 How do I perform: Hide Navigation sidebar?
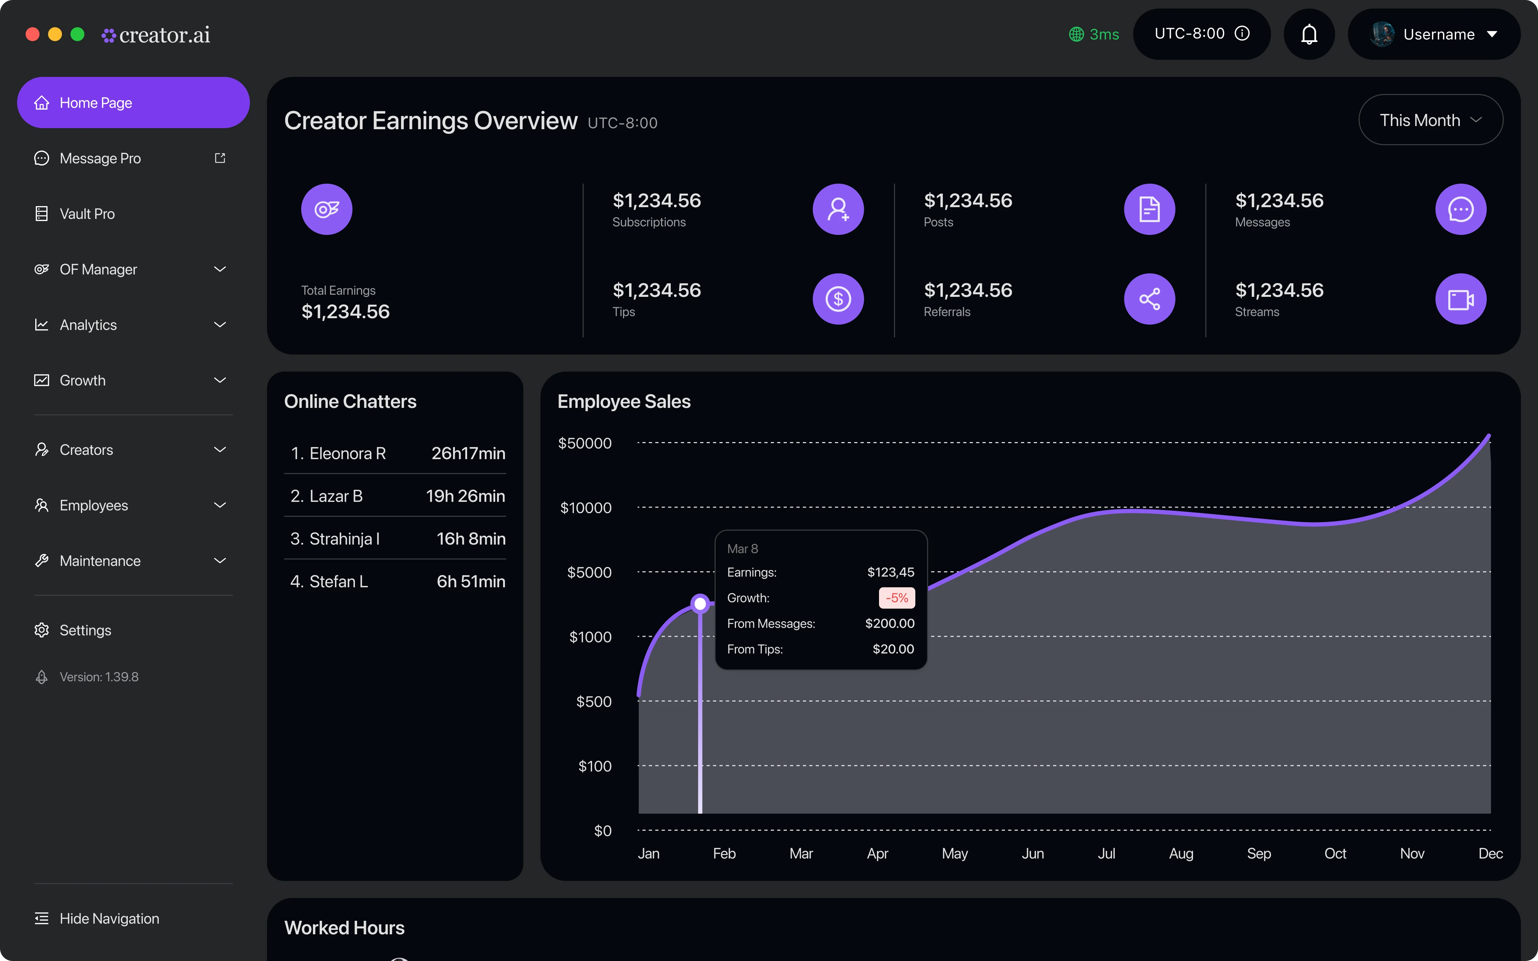click(109, 918)
